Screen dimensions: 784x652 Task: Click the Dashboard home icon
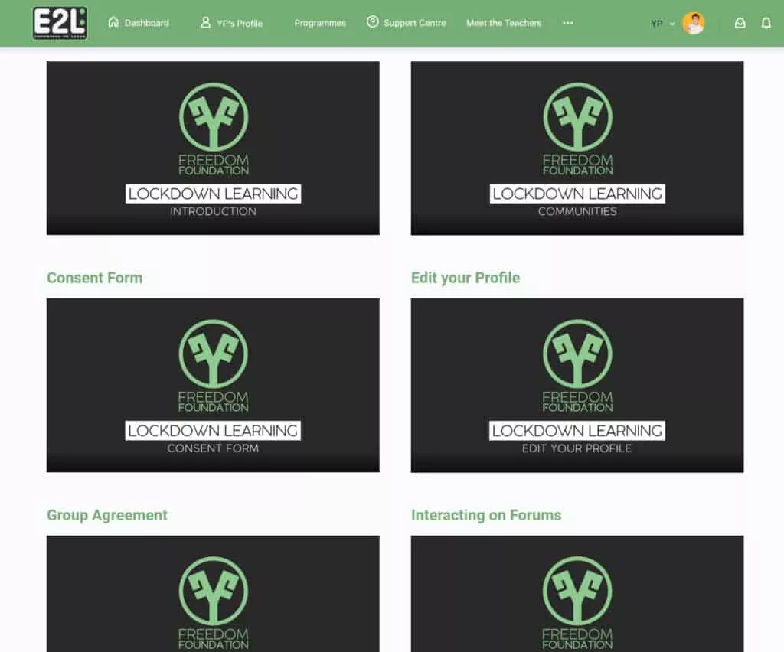pyautogui.click(x=113, y=22)
